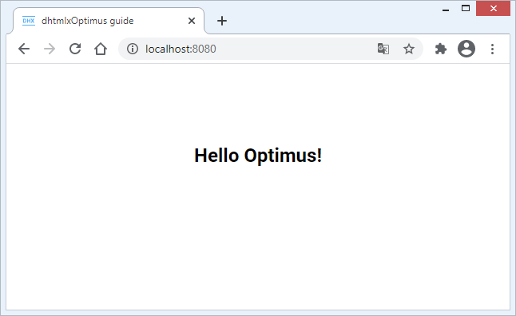Reload the localhost page
The image size is (516, 316).
point(75,49)
